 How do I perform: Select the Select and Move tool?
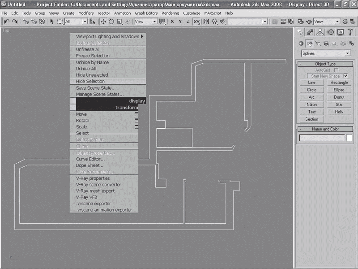coord(103,22)
